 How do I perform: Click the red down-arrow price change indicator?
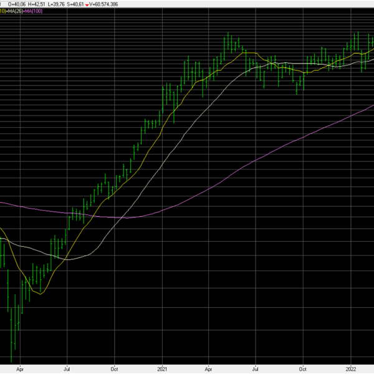pos(87,4)
